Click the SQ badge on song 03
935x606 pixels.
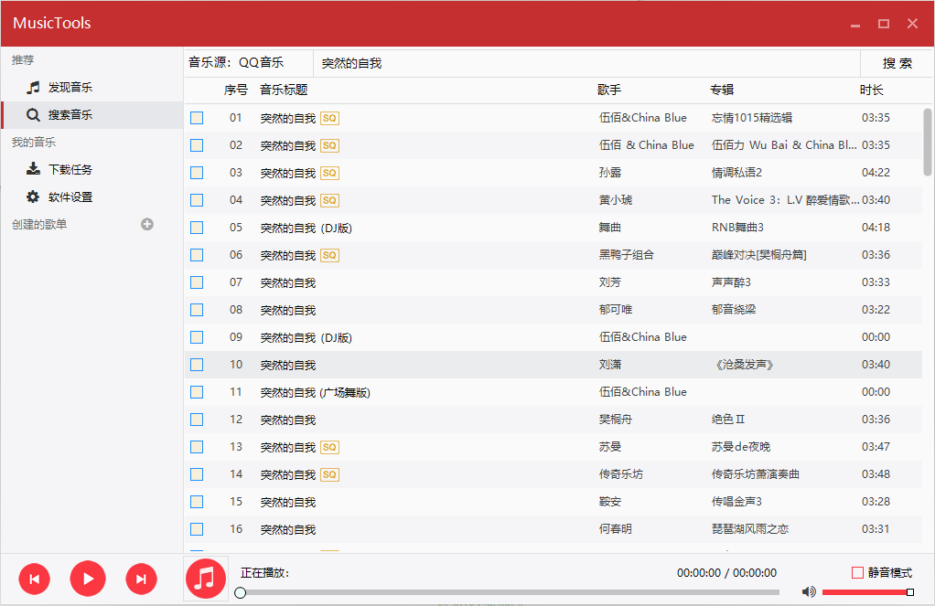329,173
